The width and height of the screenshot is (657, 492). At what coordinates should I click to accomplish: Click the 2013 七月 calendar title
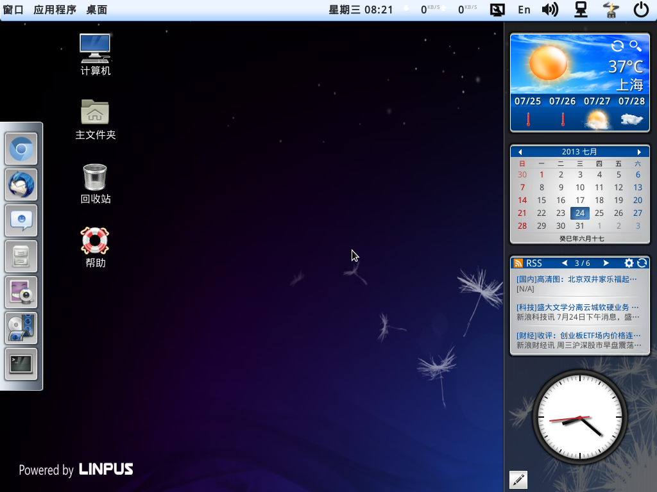coord(579,151)
